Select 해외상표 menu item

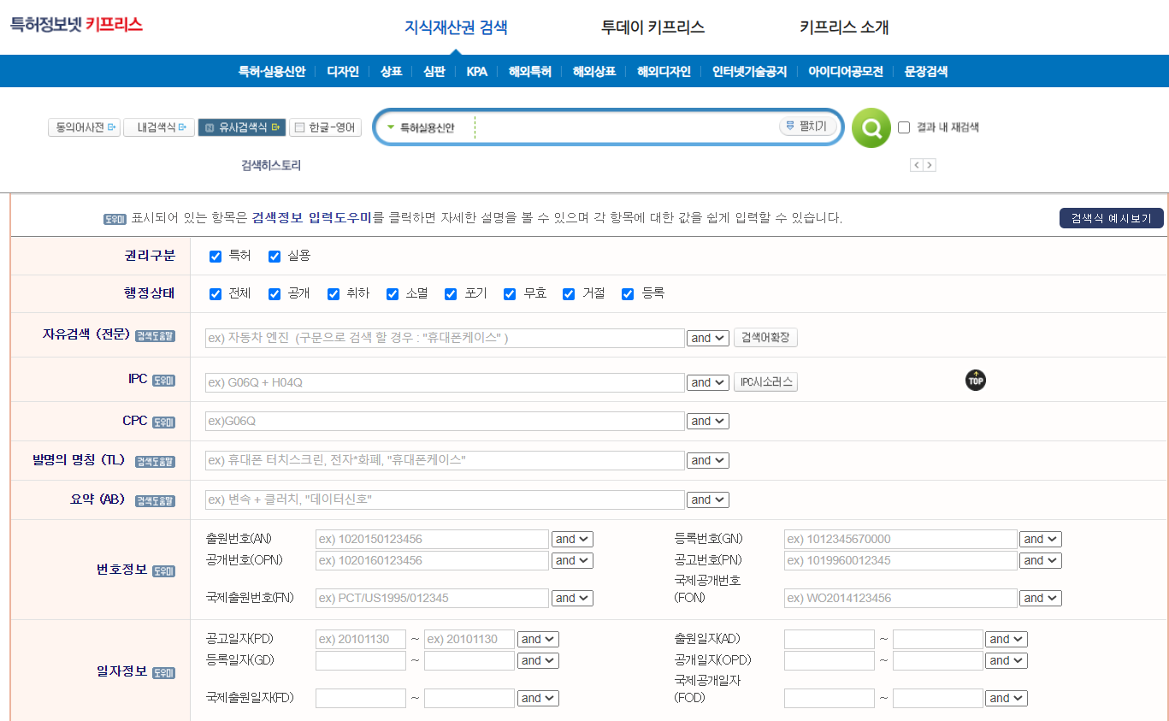coord(594,72)
